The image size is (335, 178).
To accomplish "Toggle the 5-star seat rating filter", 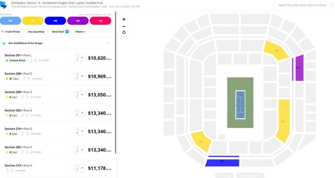I will tap(10, 21).
